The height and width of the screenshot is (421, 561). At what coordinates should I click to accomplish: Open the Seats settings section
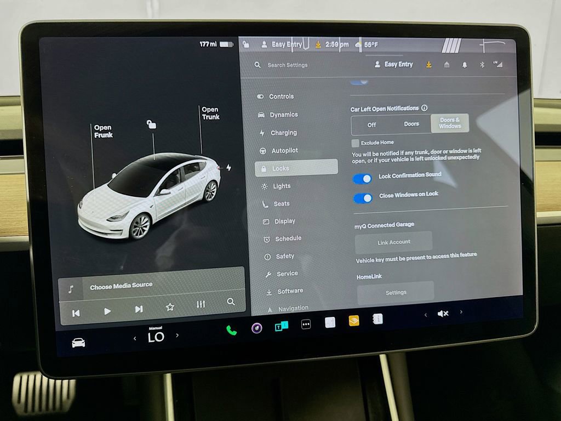pyautogui.click(x=279, y=203)
